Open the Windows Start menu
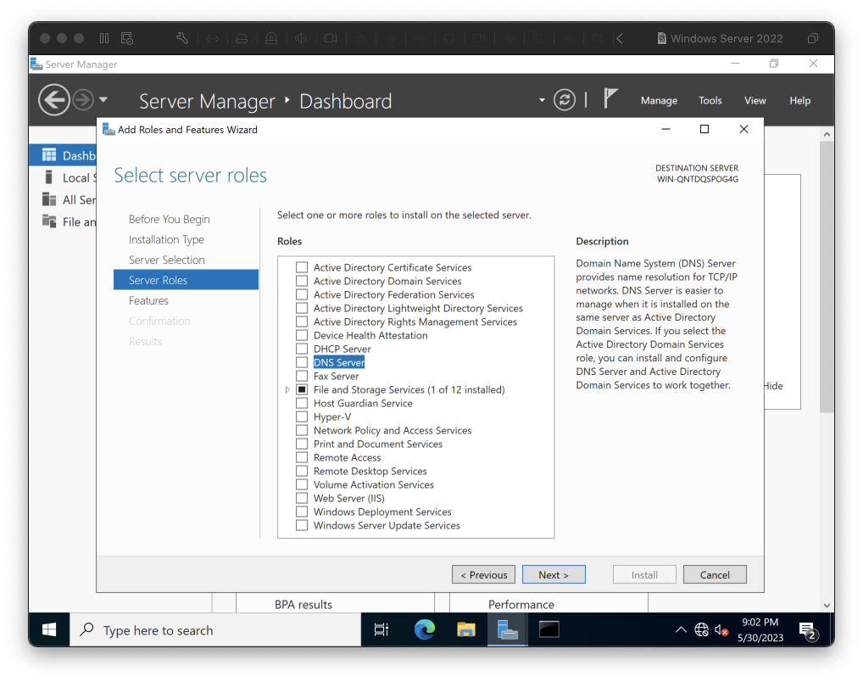863x682 pixels. [49, 629]
